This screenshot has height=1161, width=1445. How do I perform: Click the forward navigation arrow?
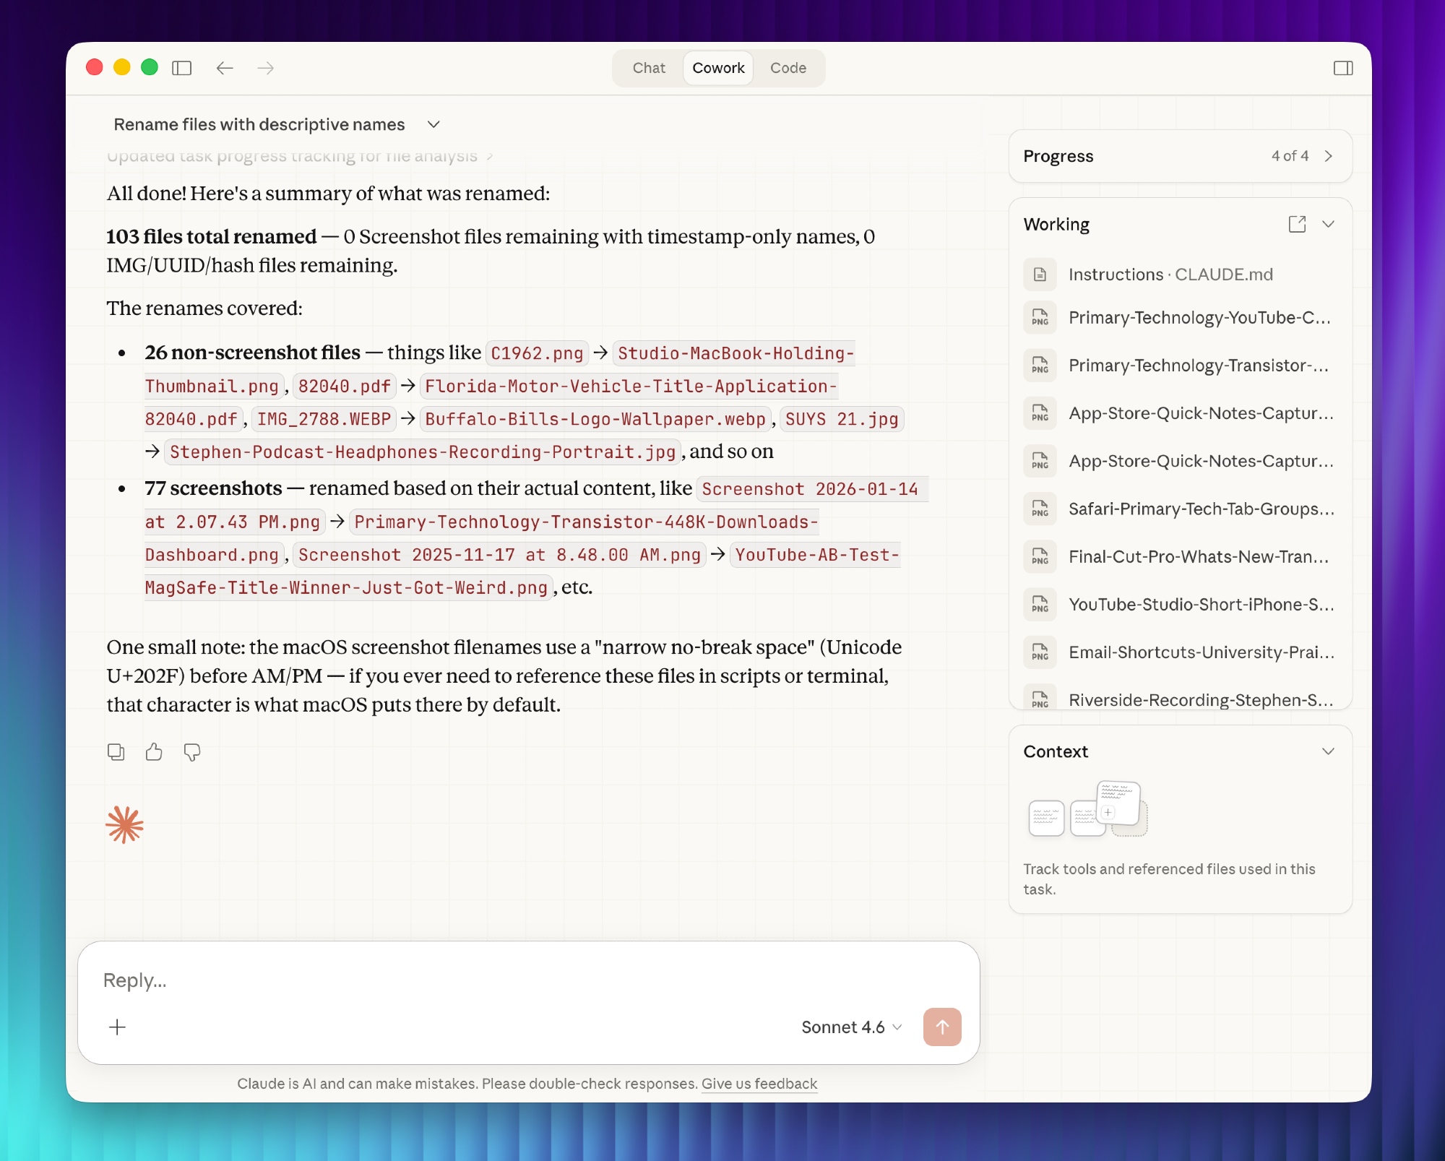[266, 68]
